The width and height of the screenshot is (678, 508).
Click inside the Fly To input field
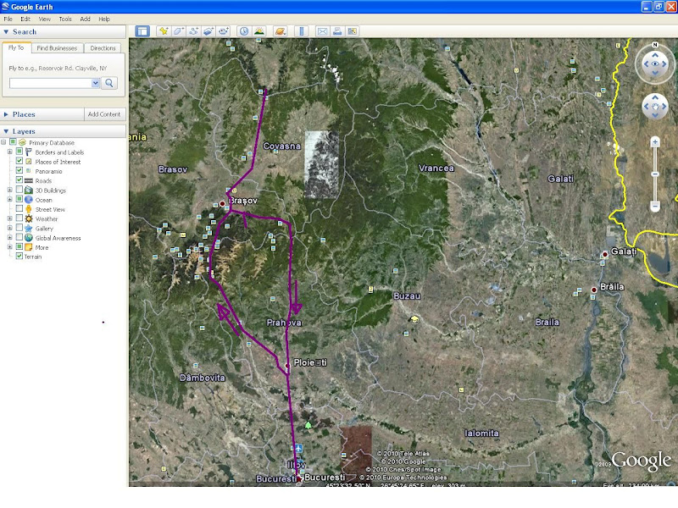coord(50,83)
